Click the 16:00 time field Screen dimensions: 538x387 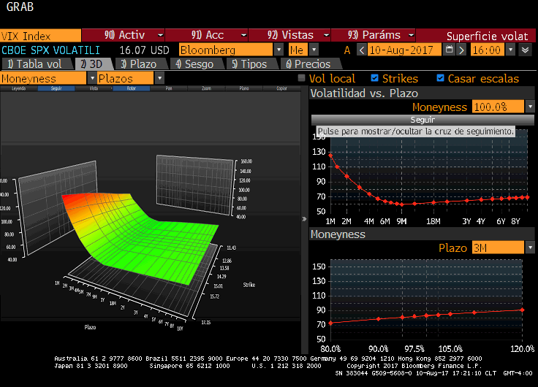tap(488, 50)
